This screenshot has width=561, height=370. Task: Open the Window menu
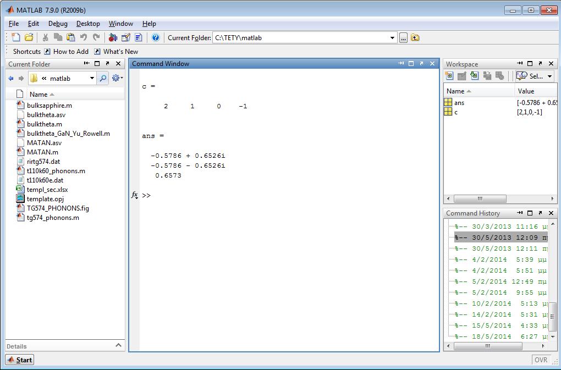point(121,24)
